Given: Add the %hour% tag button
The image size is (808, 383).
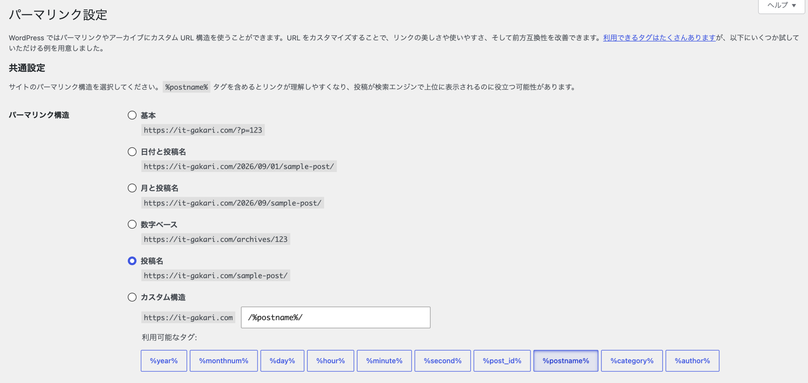Looking at the screenshot, I should [330, 361].
